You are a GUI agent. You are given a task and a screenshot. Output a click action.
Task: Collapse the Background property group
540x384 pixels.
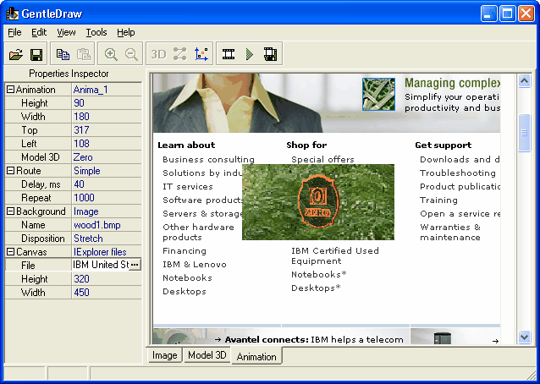point(11,211)
